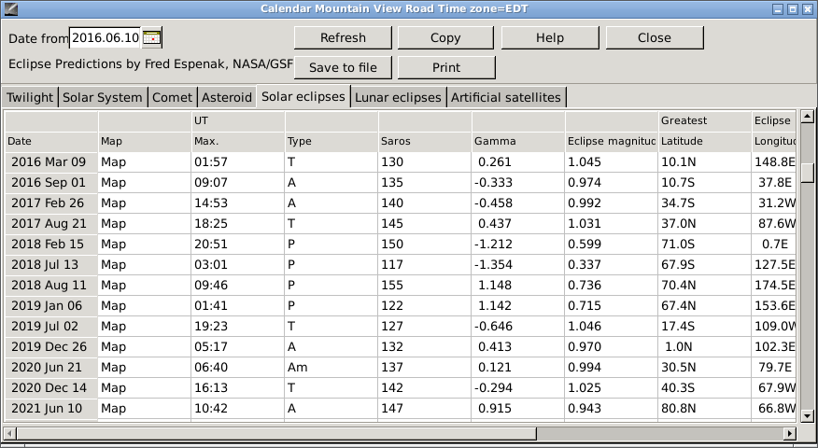Select the 2018 Jul 13 date cell
This screenshot has width=818, height=448.
click(x=51, y=265)
